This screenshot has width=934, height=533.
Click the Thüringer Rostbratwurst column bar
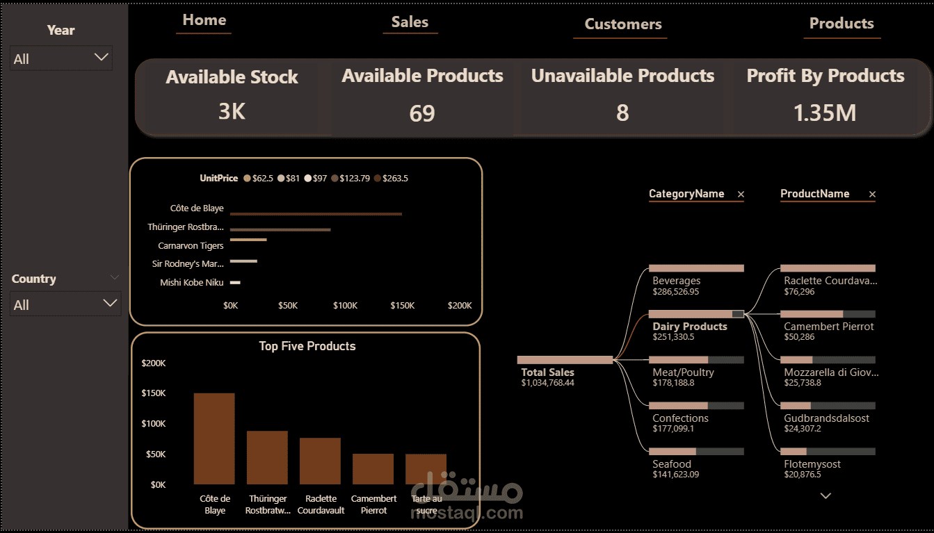[267, 457]
